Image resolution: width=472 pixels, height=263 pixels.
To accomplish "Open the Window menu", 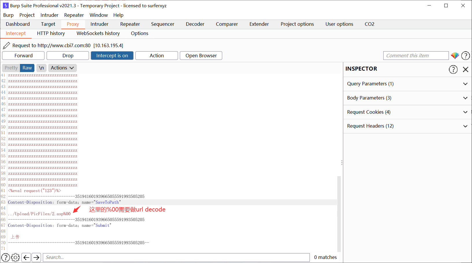I will pyautogui.click(x=99, y=15).
